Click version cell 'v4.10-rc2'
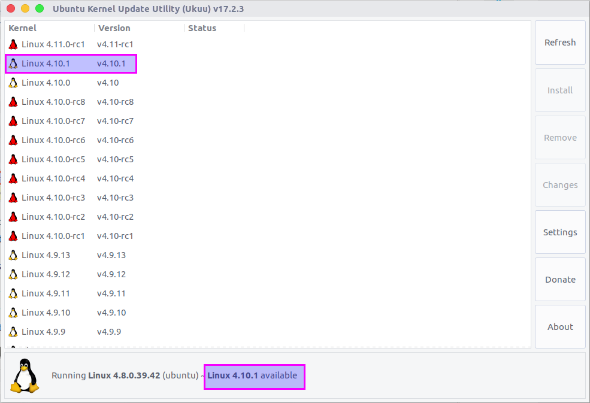Screen dimensions: 590x403 pos(115,217)
